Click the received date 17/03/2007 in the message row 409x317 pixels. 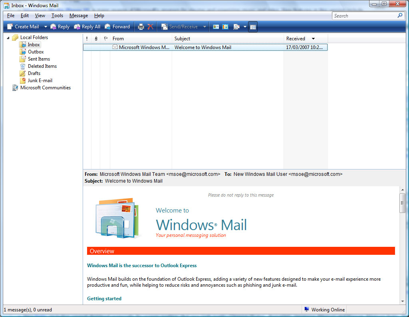click(x=304, y=47)
